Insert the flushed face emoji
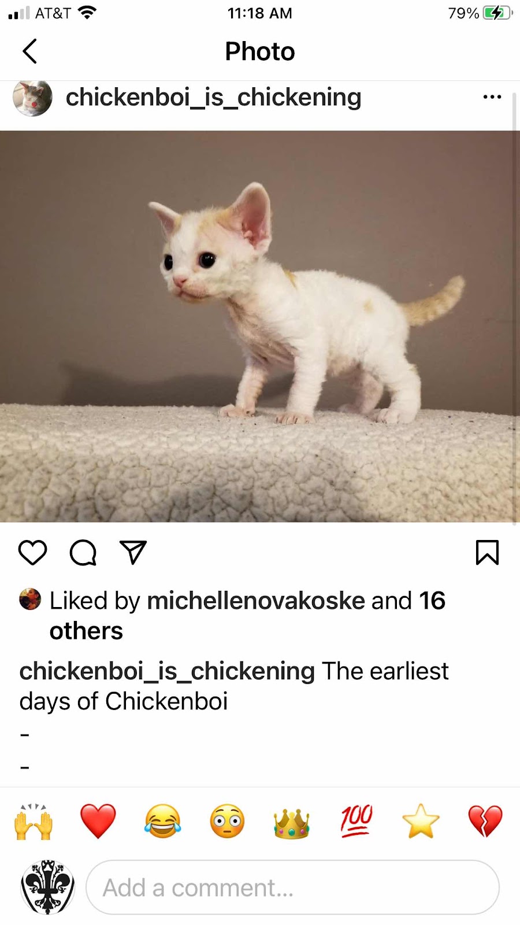This screenshot has height=925, width=520. 227,822
